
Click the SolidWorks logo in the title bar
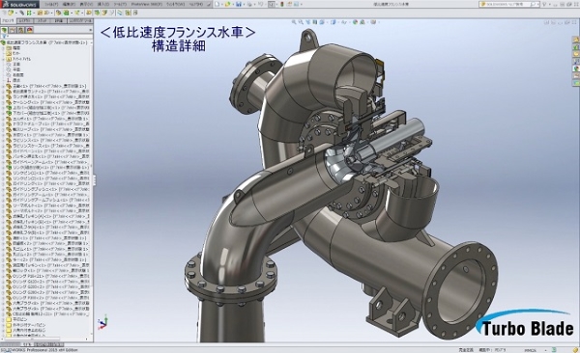pos(18,4)
